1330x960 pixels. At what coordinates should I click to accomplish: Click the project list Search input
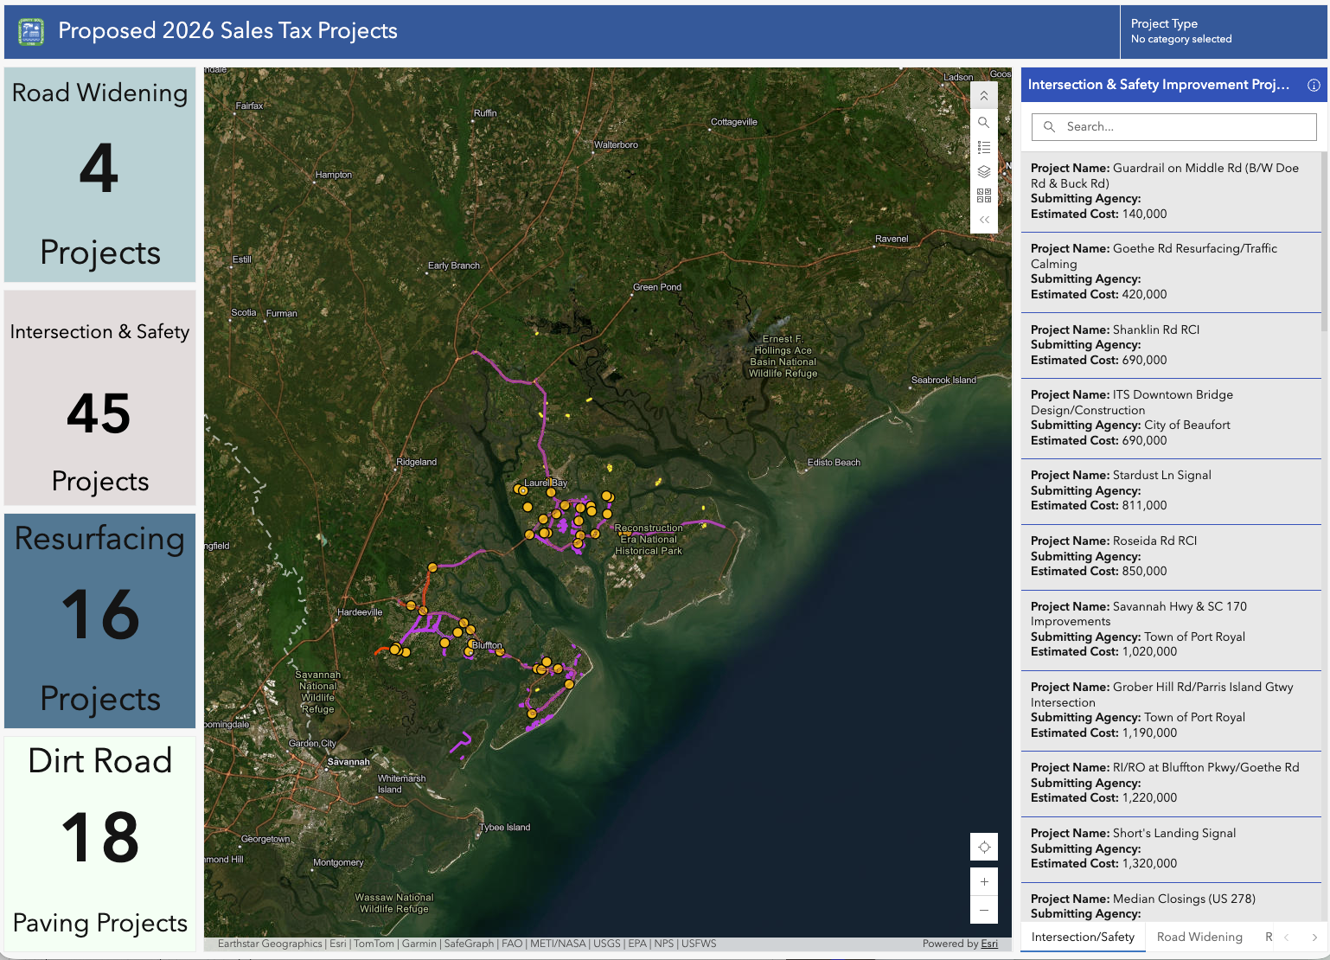(1174, 126)
